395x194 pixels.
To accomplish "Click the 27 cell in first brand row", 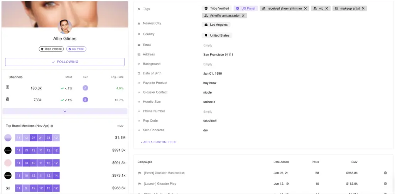I will pyautogui.click(x=34, y=138).
